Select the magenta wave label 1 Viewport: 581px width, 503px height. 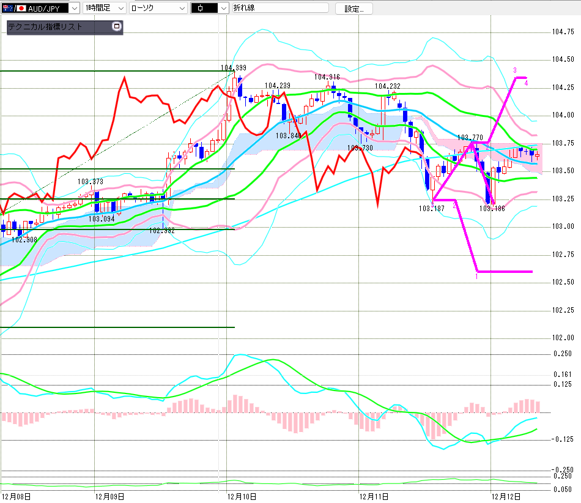(x=476, y=277)
